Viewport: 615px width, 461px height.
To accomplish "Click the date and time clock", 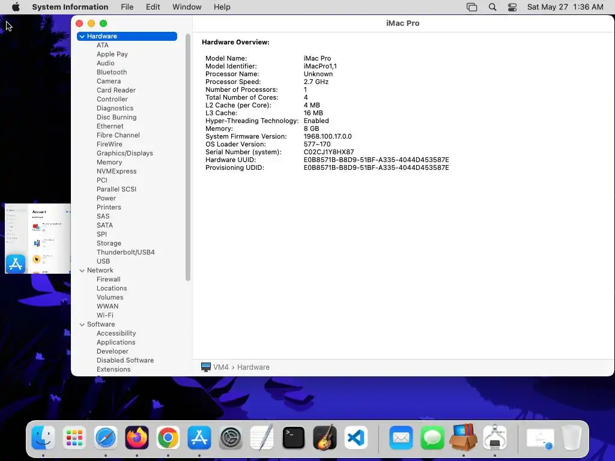I will (x=565, y=7).
